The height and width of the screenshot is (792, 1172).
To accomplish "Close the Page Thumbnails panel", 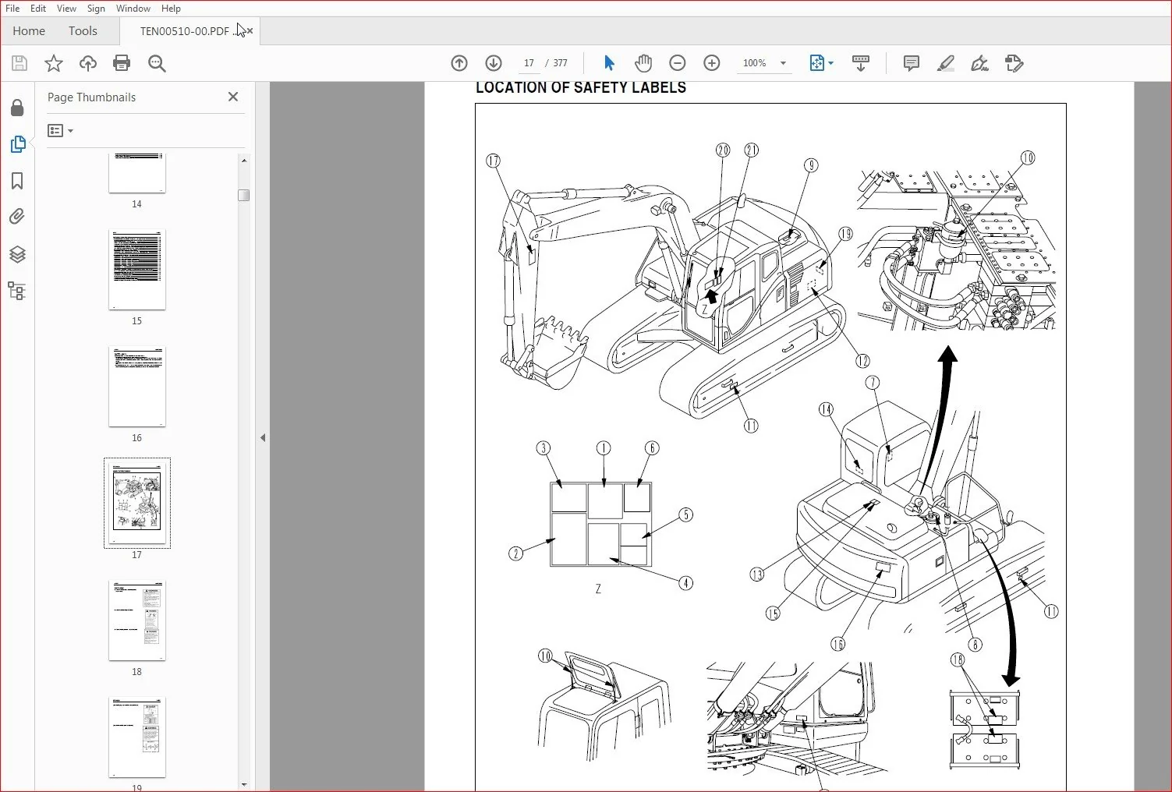I will pos(233,97).
